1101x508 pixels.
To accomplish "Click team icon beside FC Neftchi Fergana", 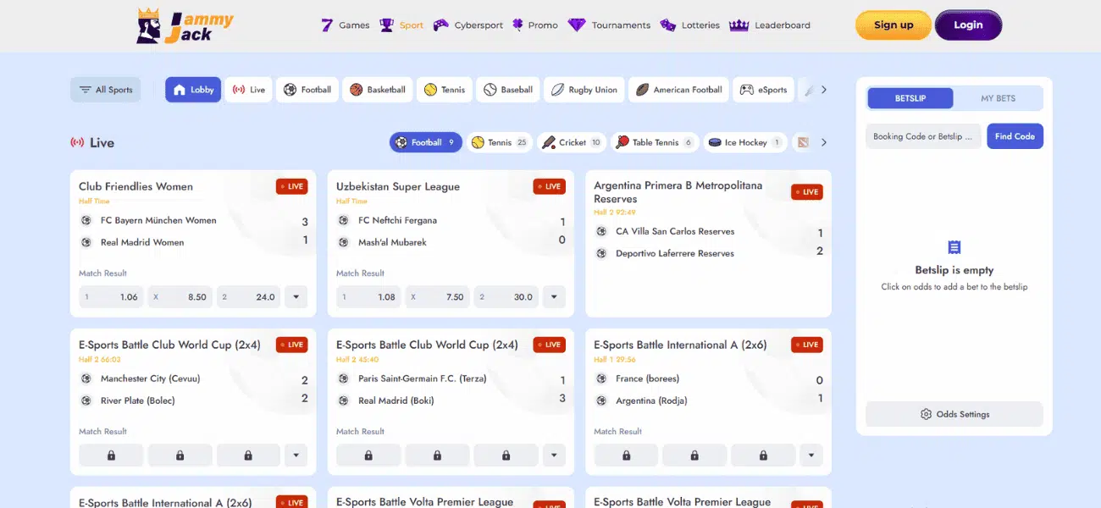I will click(343, 220).
